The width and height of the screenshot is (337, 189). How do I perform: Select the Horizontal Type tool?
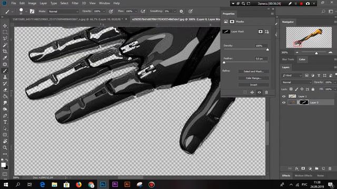coord(5,122)
